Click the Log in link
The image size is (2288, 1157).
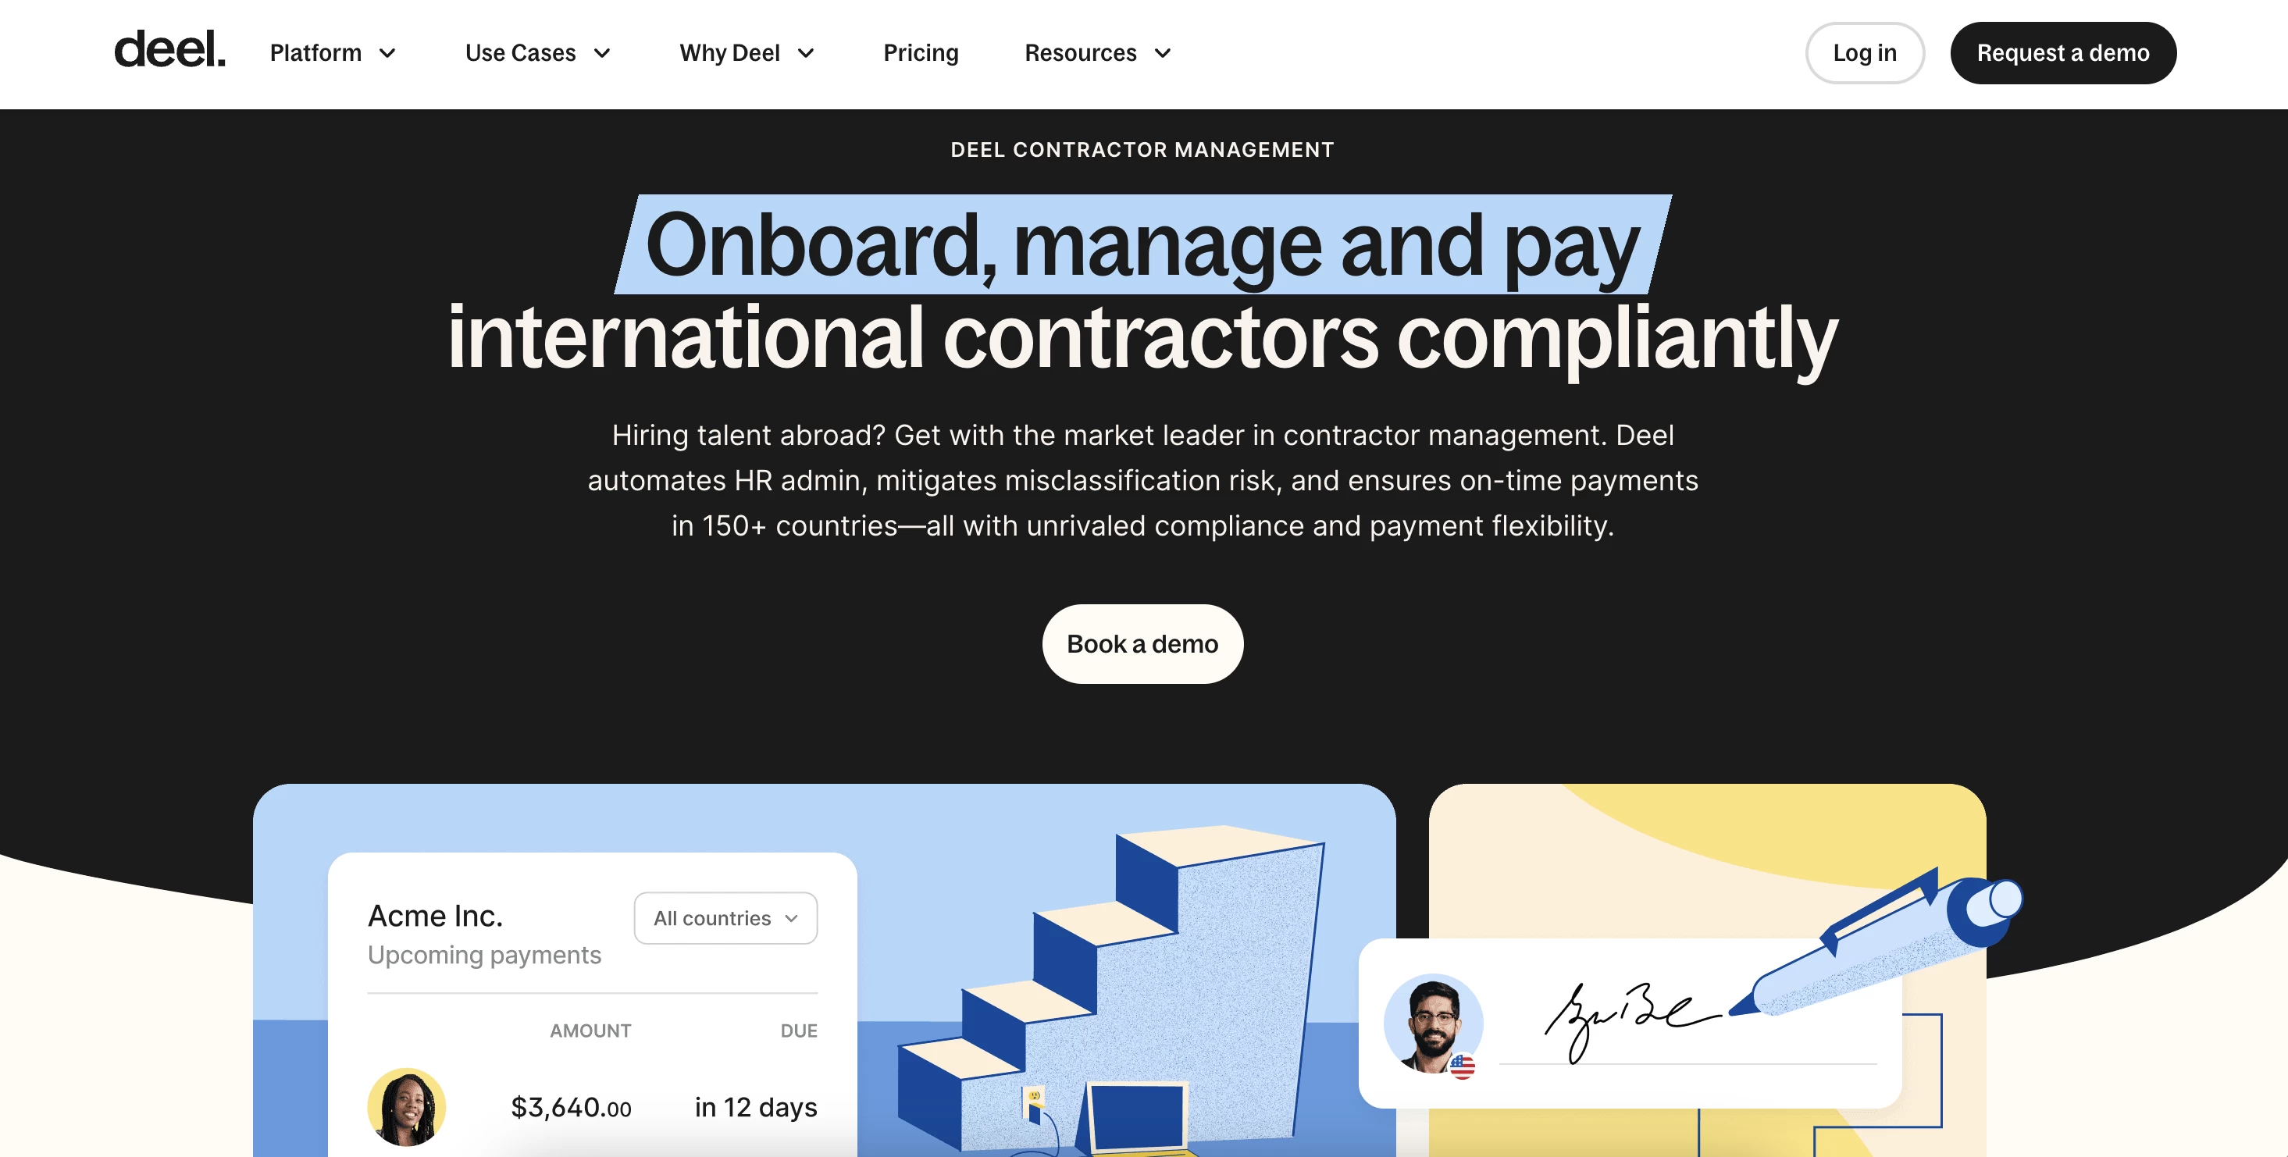(x=1865, y=52)
